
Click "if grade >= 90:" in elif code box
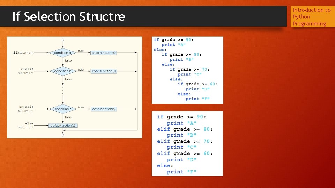click(x=181, y=117)
